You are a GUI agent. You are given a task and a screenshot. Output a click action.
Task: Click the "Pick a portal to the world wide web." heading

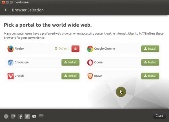(x=48, y=25)
